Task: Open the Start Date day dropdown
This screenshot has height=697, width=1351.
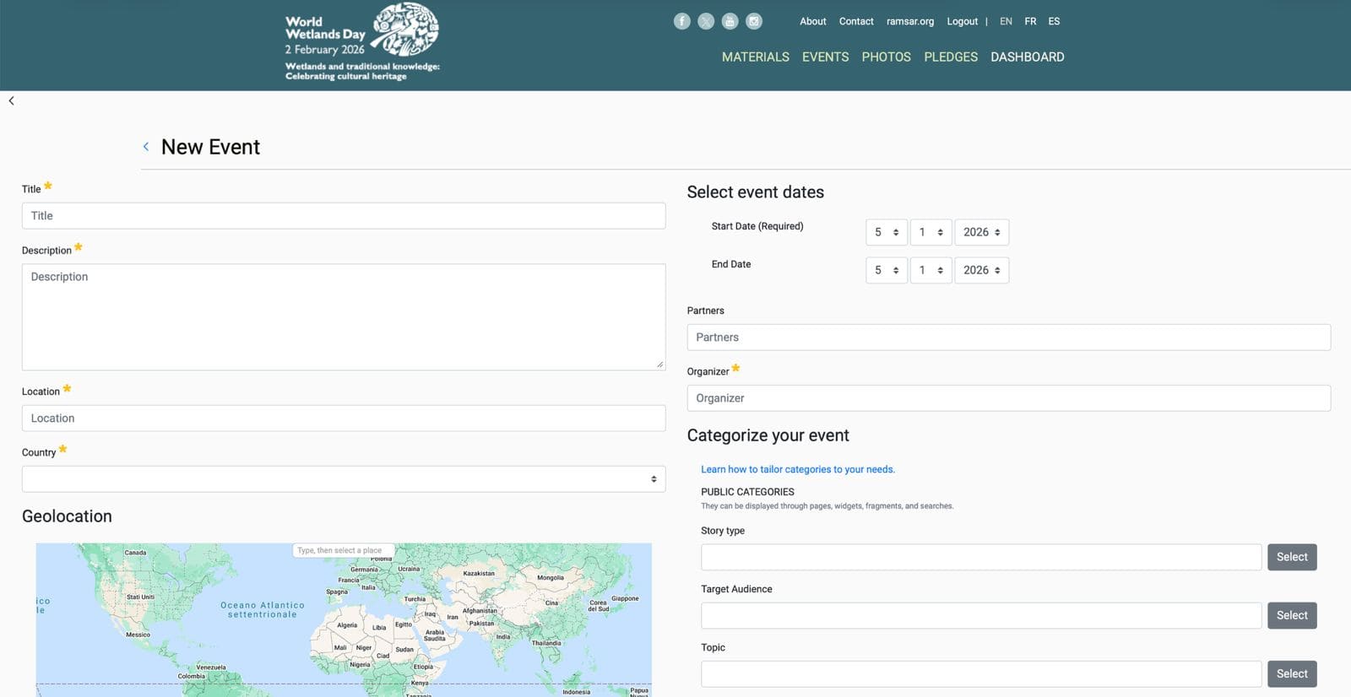Action: (x=887, y=232)
